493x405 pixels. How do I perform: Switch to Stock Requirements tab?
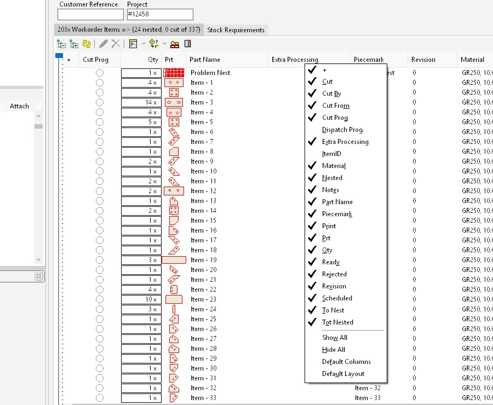[236, 30]
